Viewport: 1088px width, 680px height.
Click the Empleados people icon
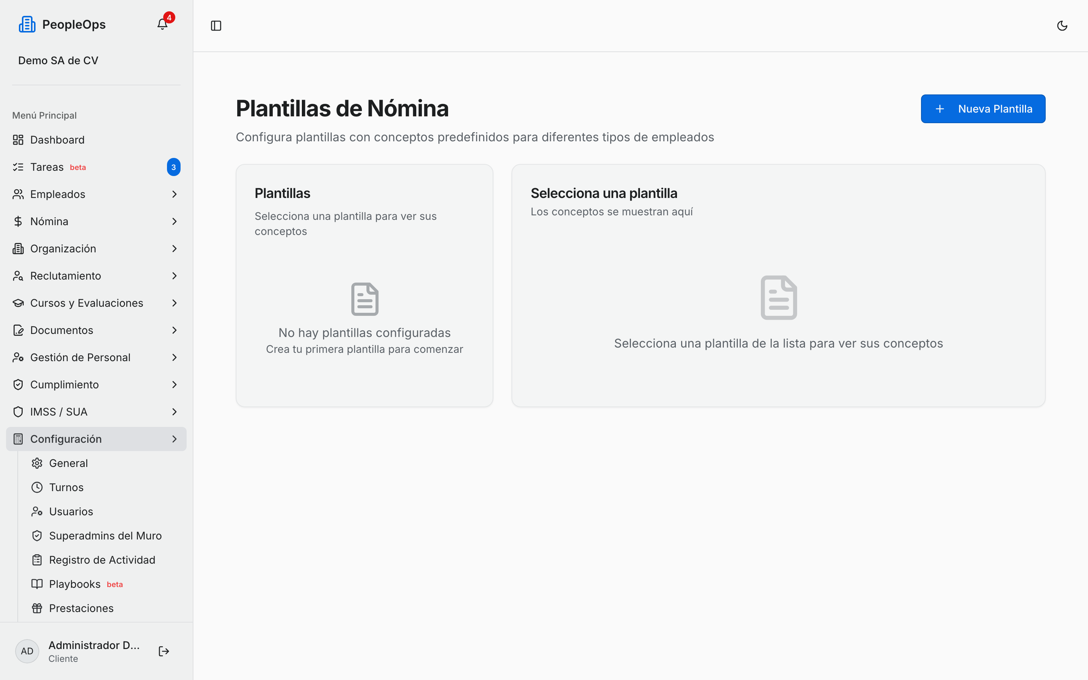click(x=18, y=194)
